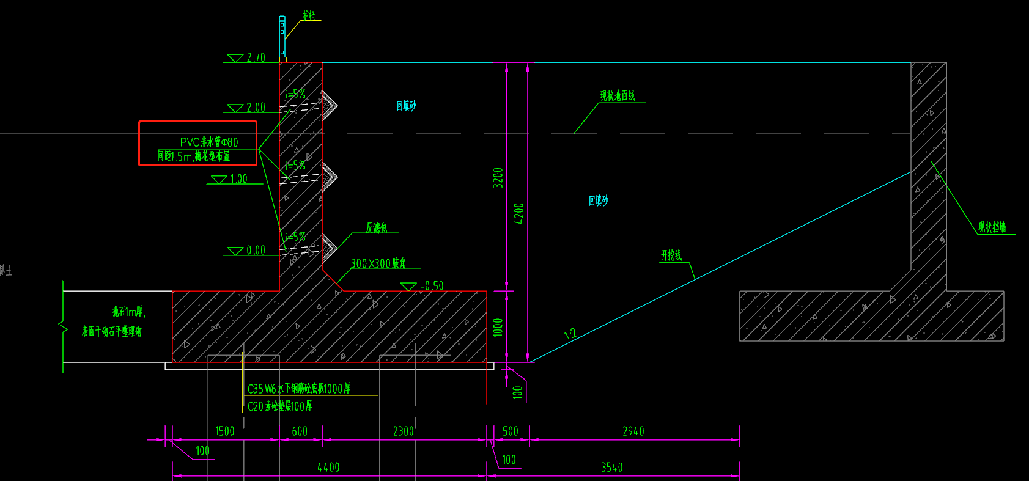Click the 抛石1m厚 label
The image size is (1029, 481).
coord(129,312)
